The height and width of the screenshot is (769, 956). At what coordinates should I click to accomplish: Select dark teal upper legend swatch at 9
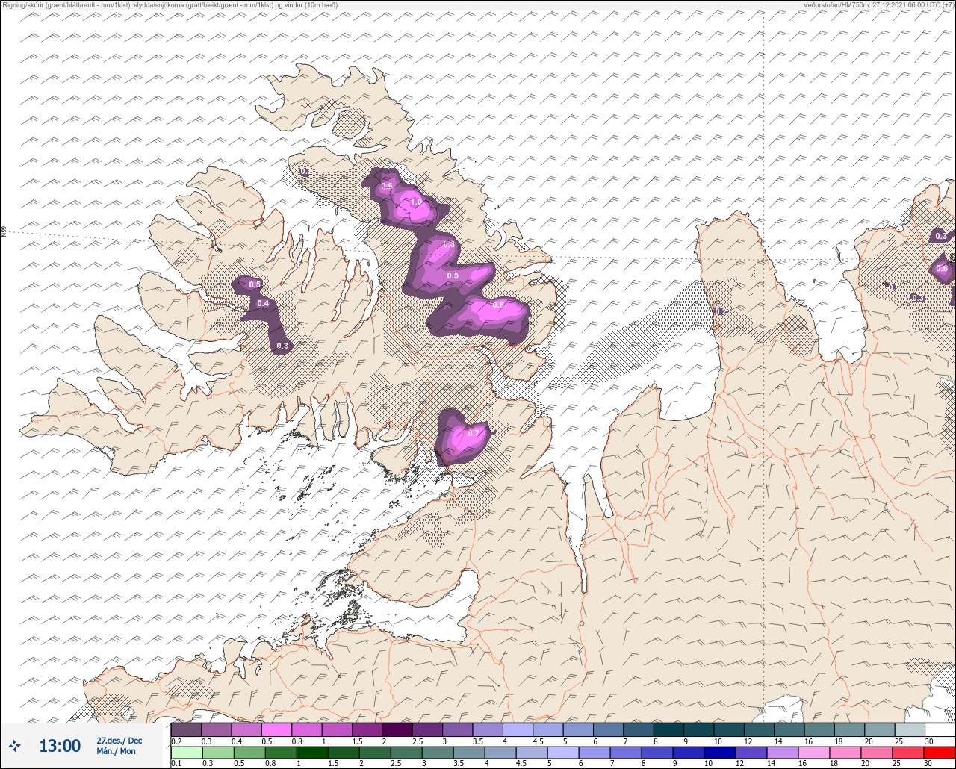point(699,729)
